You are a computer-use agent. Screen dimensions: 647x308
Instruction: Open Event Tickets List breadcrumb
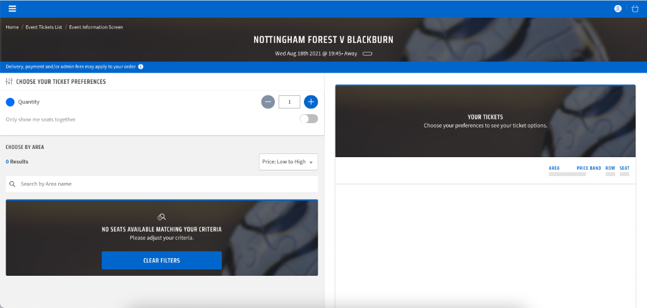tap(44, 27)
